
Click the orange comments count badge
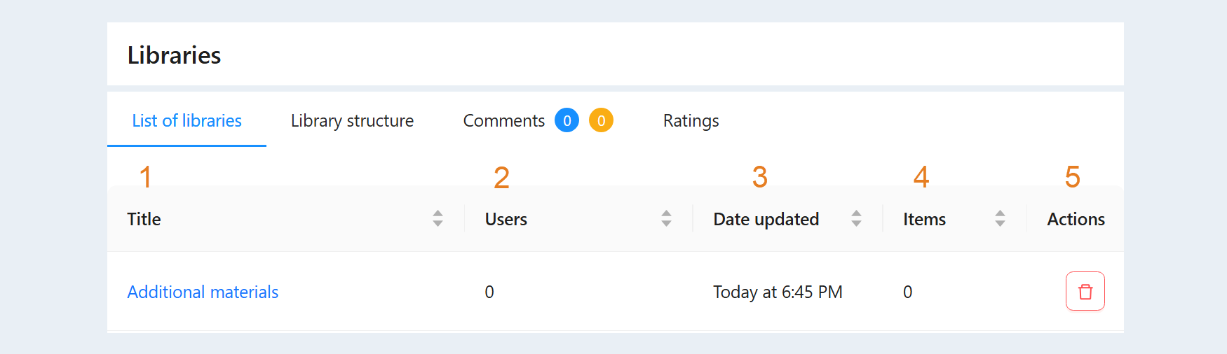pos(601,120)
